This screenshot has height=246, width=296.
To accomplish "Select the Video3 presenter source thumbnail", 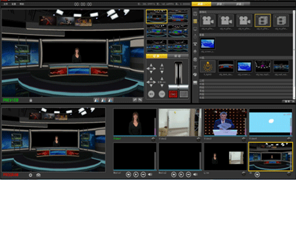I will click(x=225, y=122).
